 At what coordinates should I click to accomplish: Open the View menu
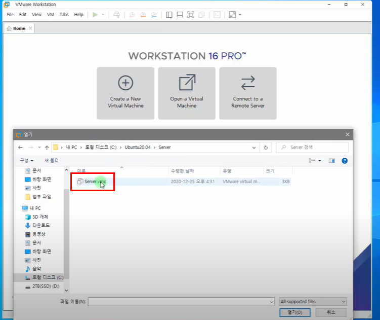click(36, 15)
